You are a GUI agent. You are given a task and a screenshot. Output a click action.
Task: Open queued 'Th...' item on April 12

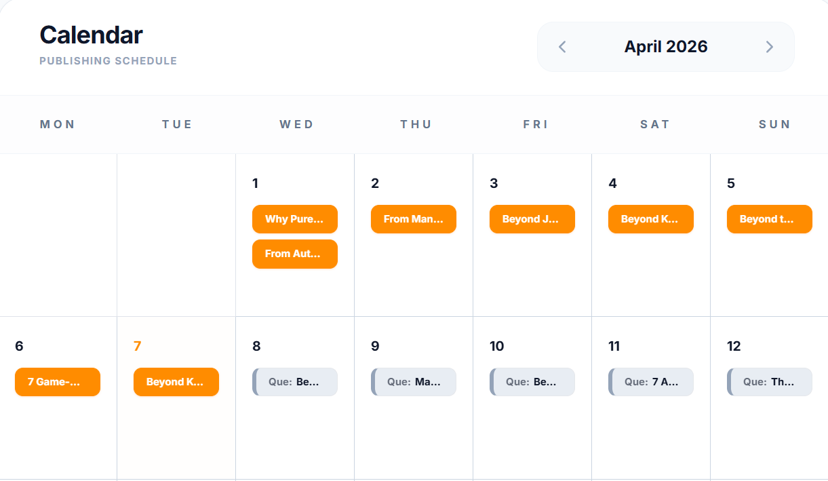tap(770, 382)
